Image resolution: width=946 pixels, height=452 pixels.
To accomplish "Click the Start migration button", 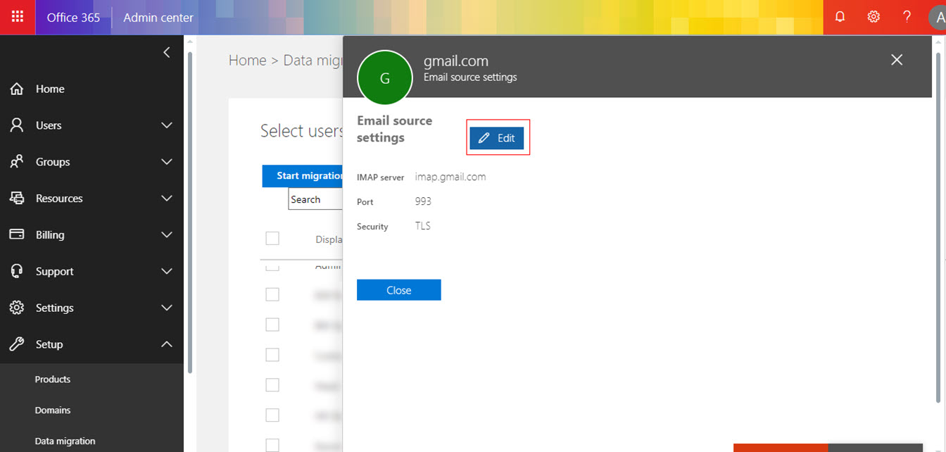I will point(303,176).
